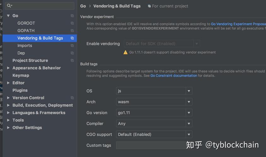The height and width of the screenshot is (157, 266).
Task: Click the project icon beside Vendoring & Build Tags row
Action: tap(72, 38)
